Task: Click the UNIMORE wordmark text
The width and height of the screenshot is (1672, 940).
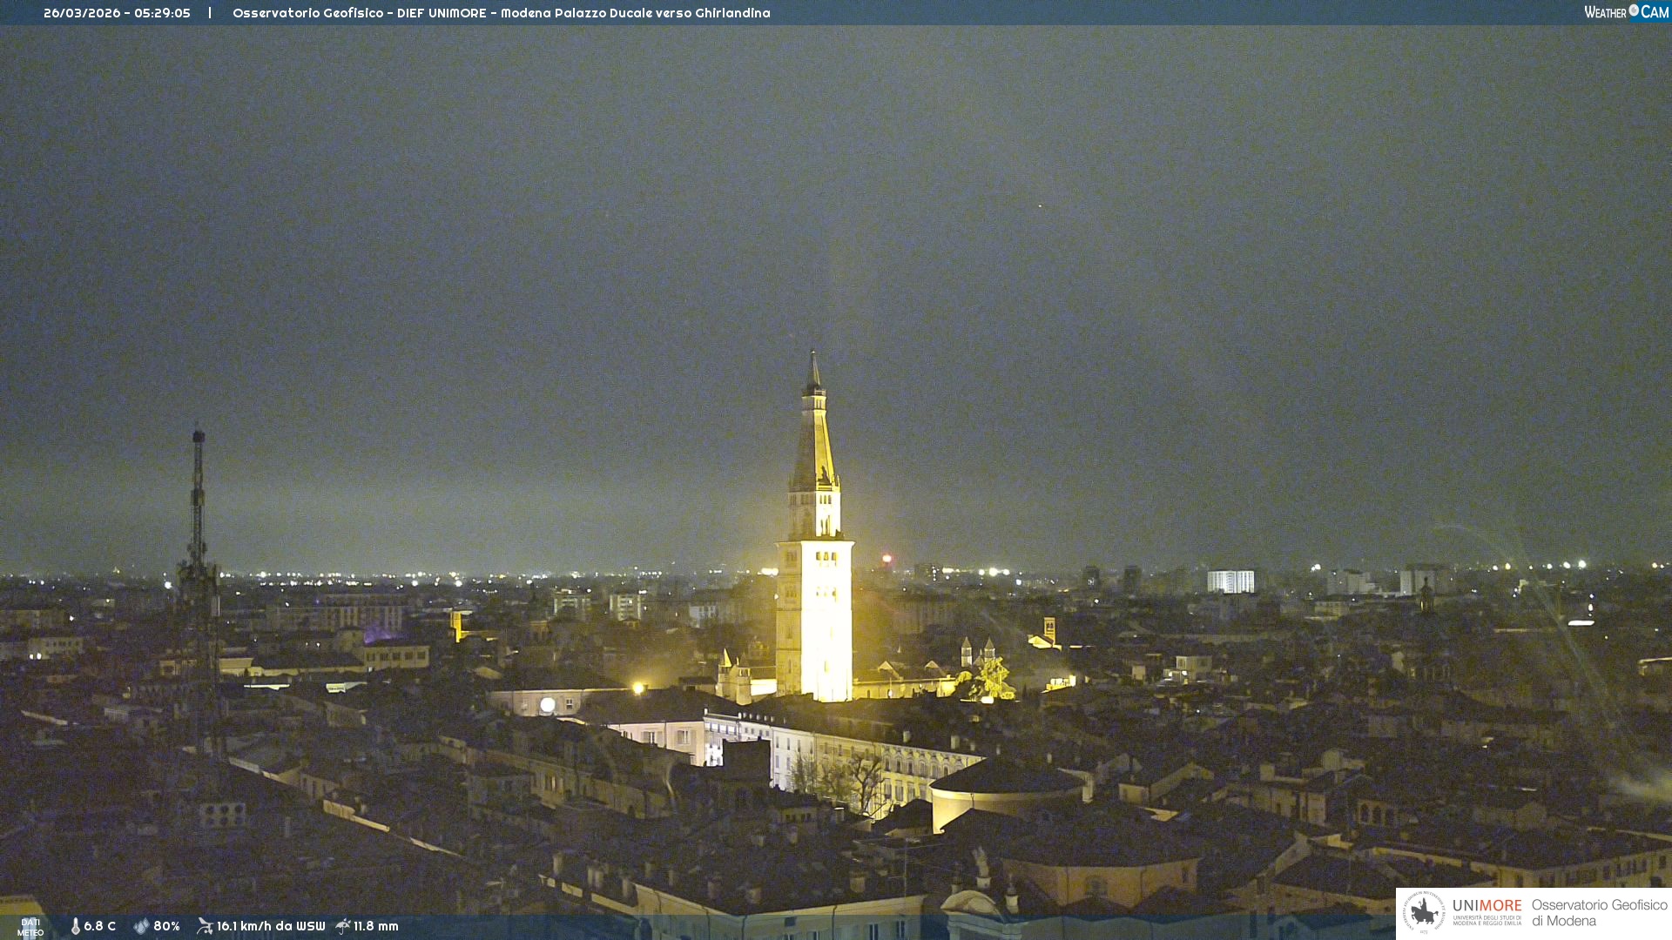Action: pos(1487,906)
